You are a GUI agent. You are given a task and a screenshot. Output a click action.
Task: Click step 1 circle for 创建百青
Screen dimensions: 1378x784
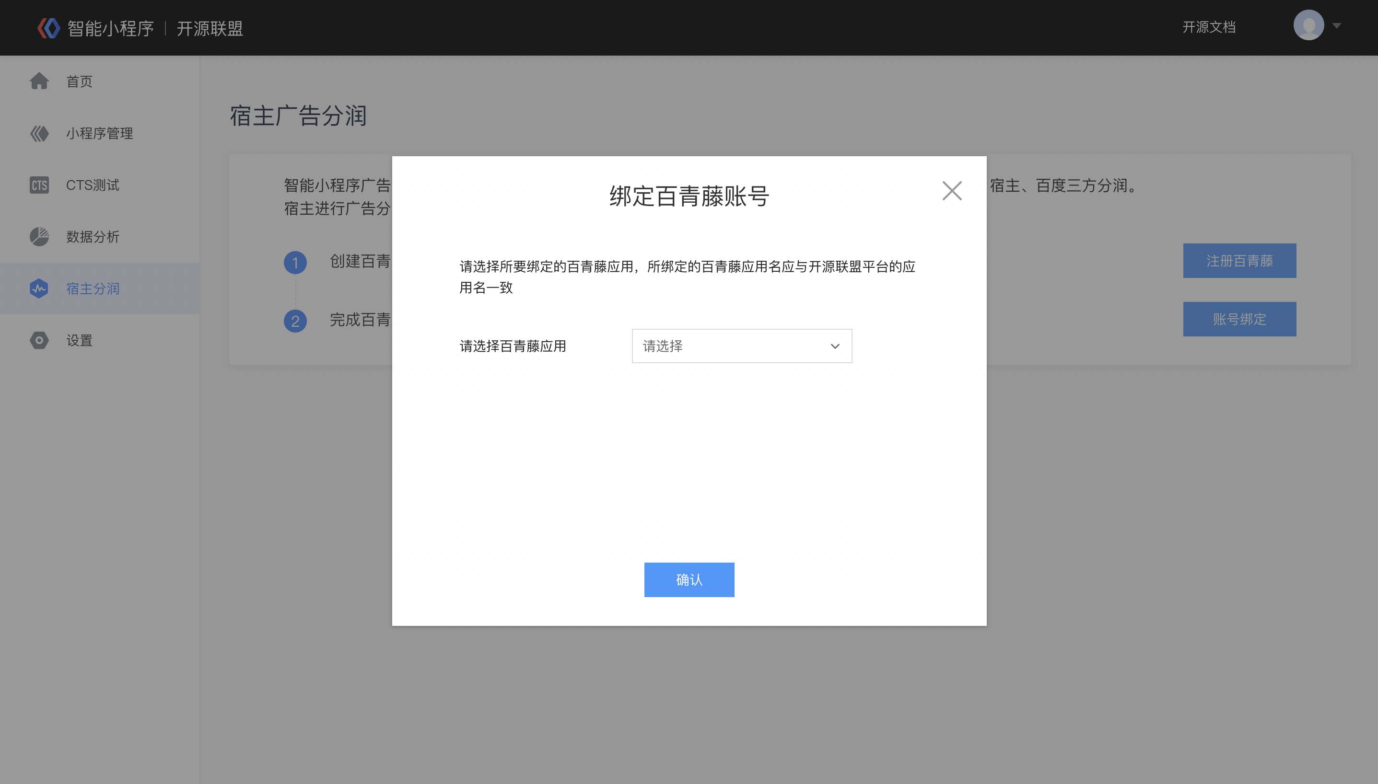[x=295, y=263]
